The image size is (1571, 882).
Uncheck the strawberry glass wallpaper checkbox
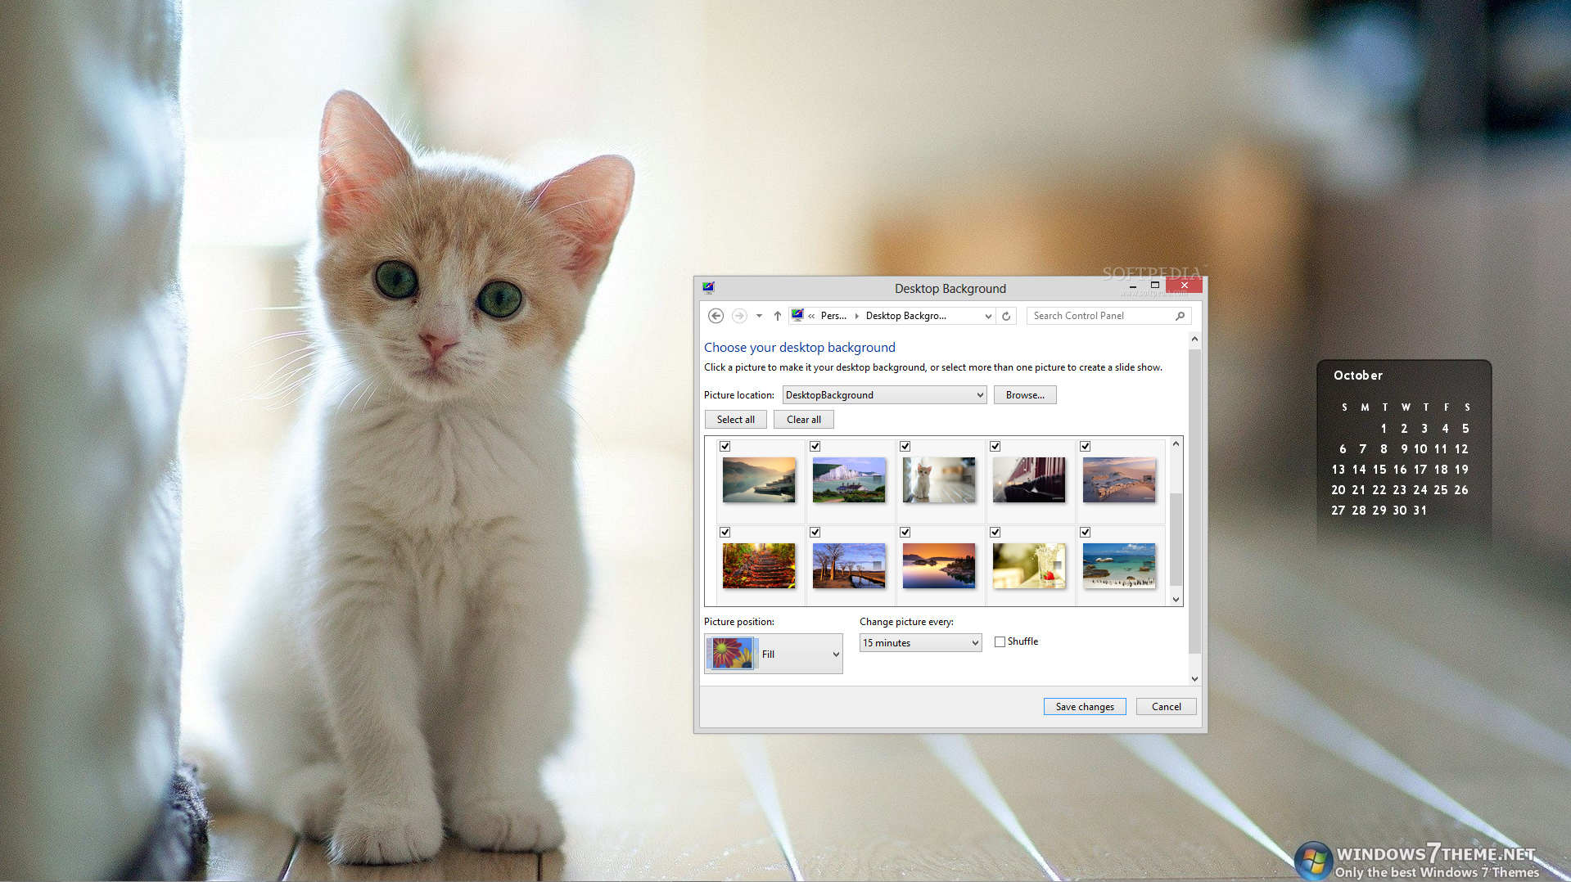point(995,533)
